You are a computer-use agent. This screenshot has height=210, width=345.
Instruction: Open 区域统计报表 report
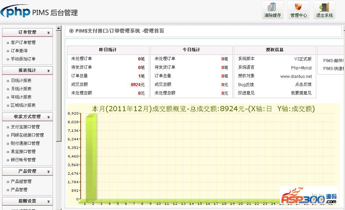point(23,105)
